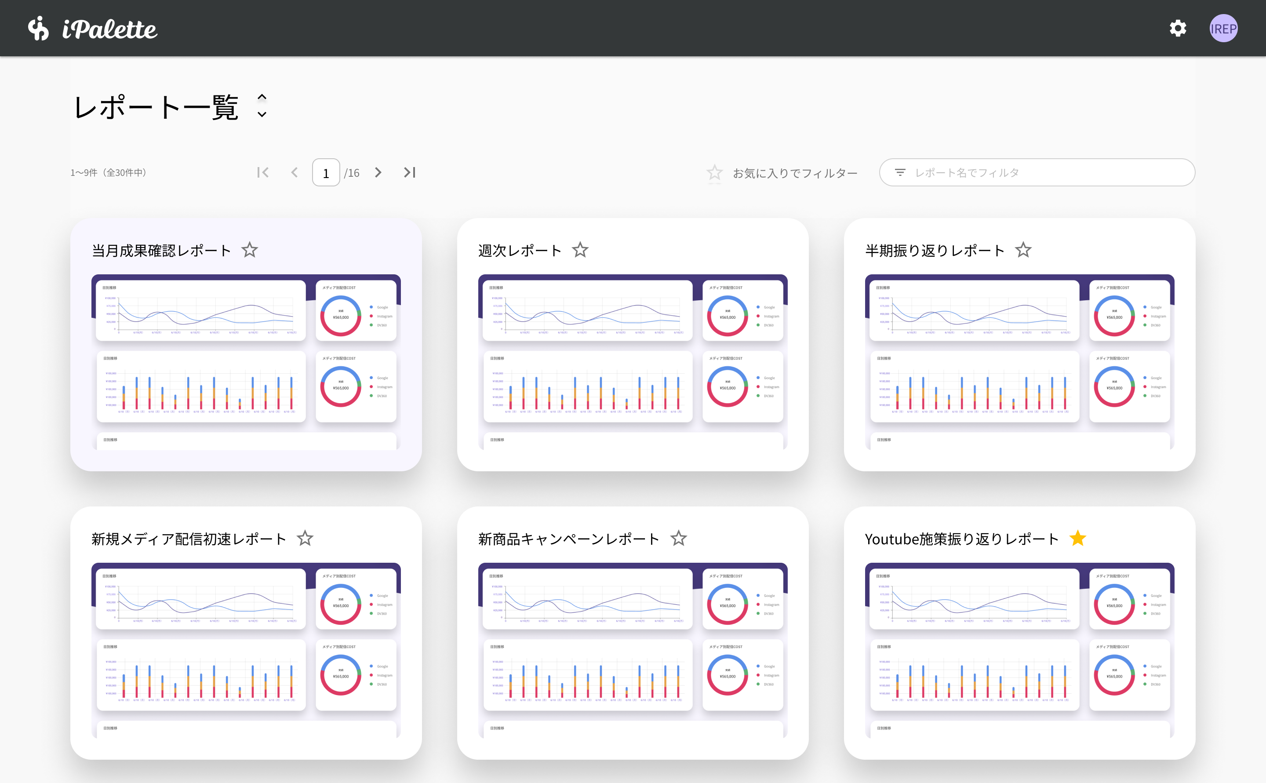The width and height of the screenshot is (1266, 783).
Task: Click filter lines icon in search box
Action: click(x=900, y=172)
